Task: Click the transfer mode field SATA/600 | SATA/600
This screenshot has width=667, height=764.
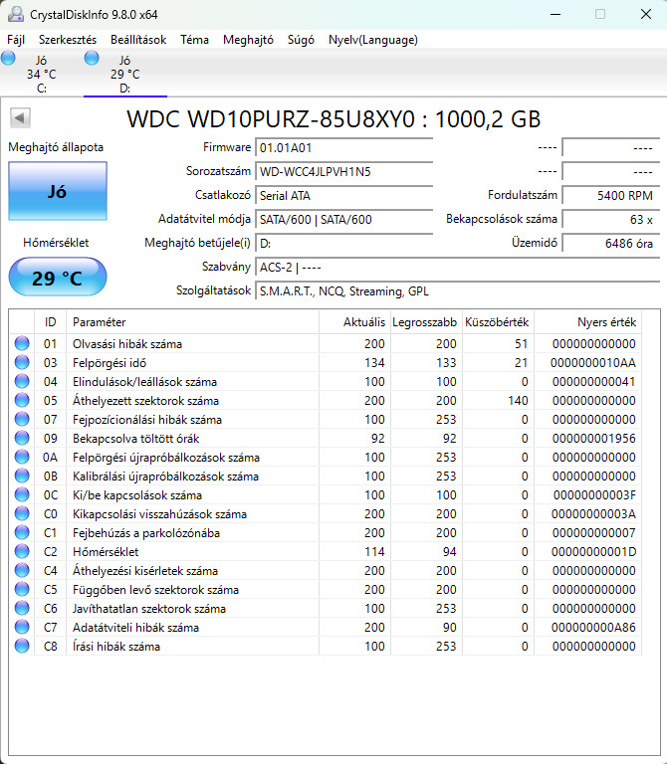Action: 344,219
